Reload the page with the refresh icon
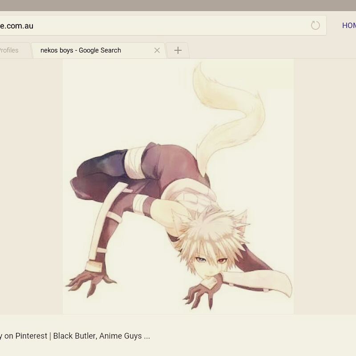 (316, 25)
